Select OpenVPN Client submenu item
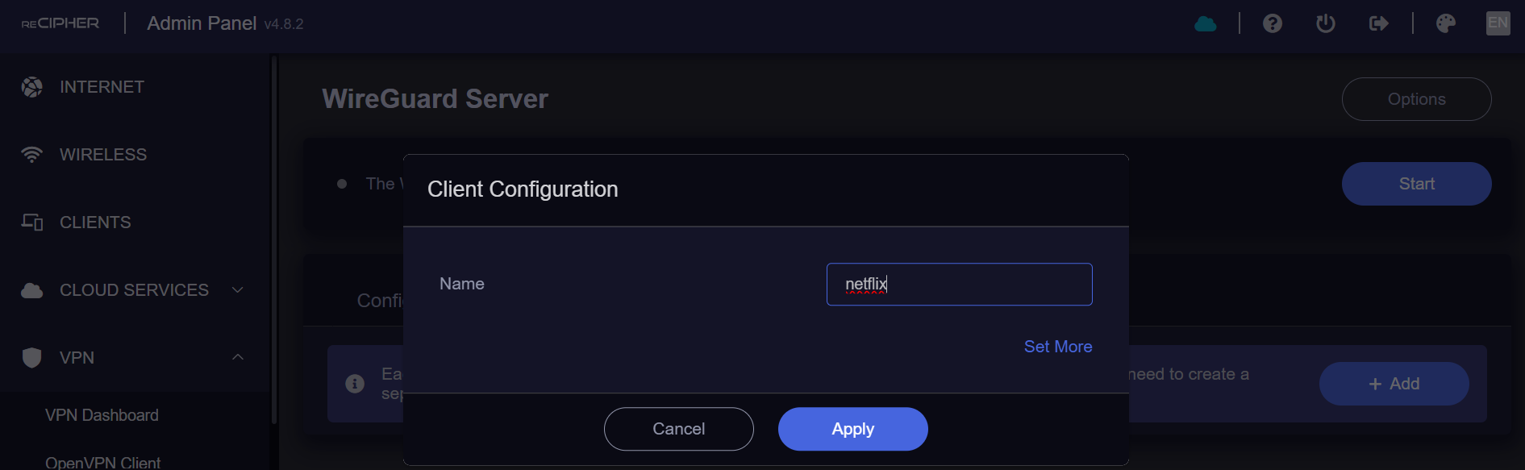 102,462
